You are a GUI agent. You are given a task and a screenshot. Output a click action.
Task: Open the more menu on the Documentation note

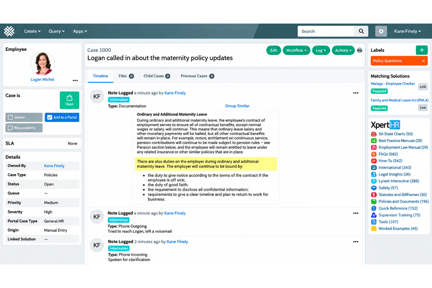356,93
